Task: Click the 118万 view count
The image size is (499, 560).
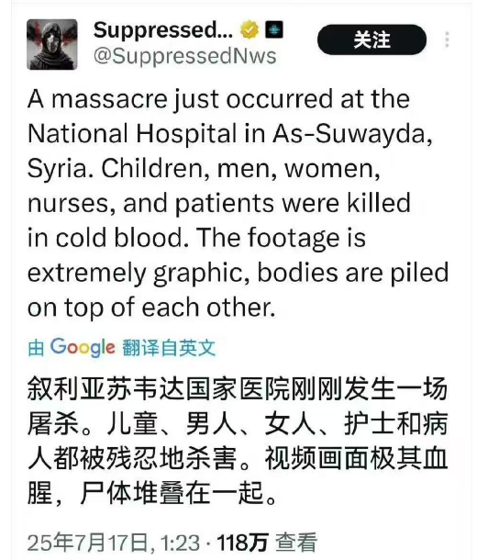Action: point(242,543)
